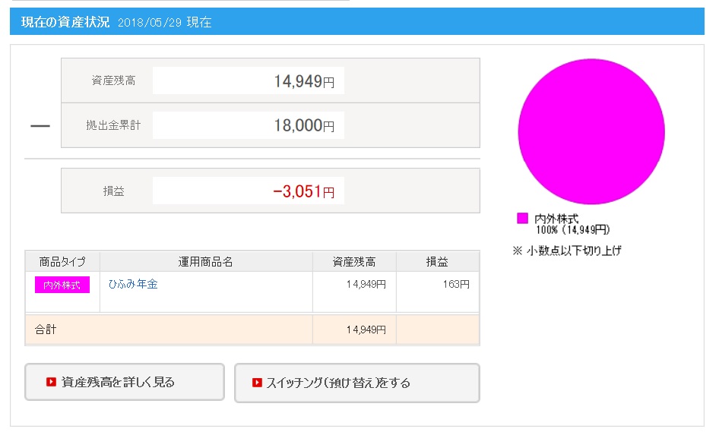This screenshot has width=719, height=432.
Task: Open 資産残高を詳しく見る button
Action: point(124,382)
